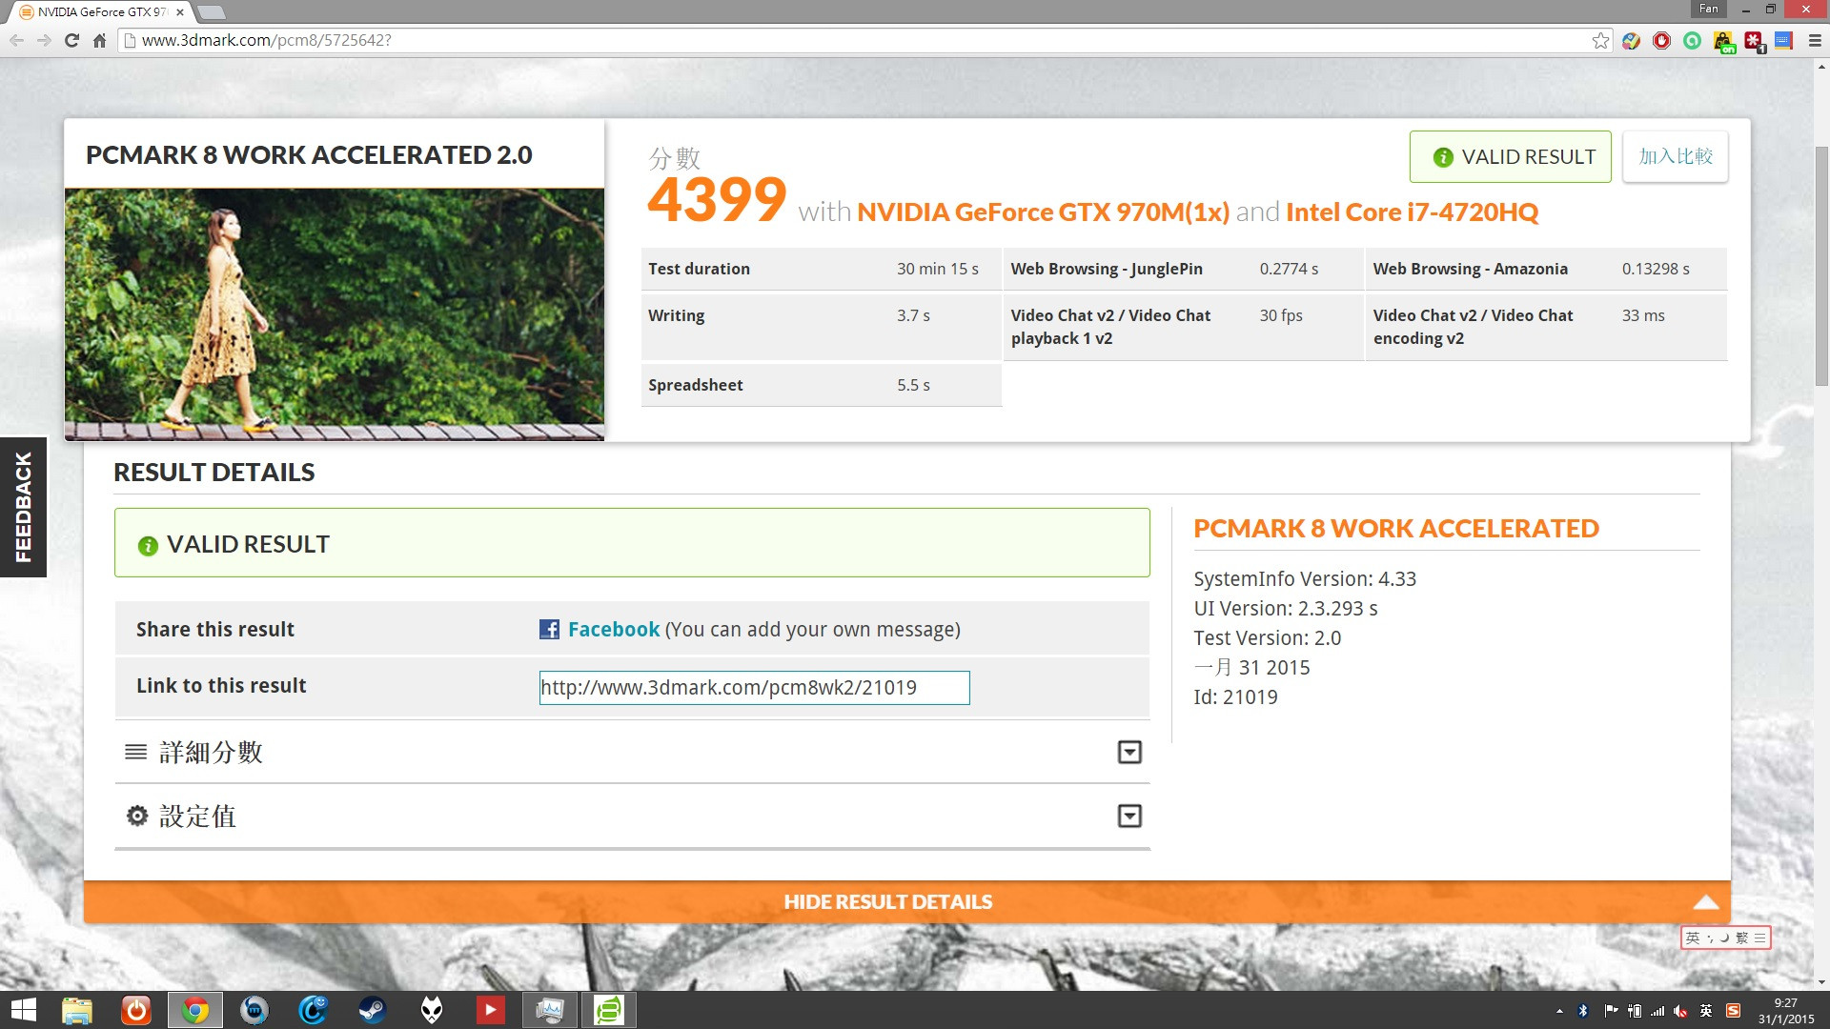Click the network signal tray icon
Image resolution: width=1830 pixels, height=1029 pixels.
coord(1657,1011)
